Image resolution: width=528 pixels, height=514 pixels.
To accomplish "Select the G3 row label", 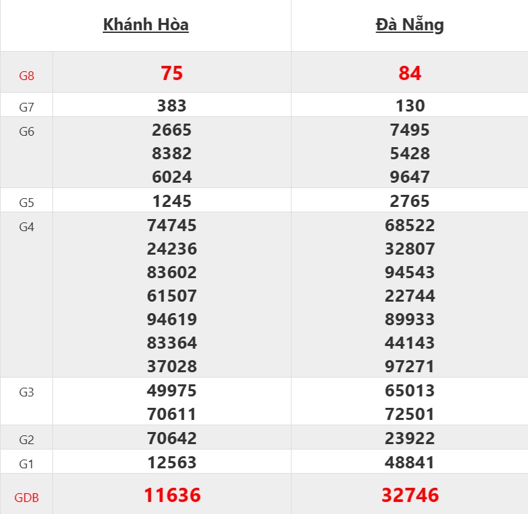I will click(x=27, y=392).
